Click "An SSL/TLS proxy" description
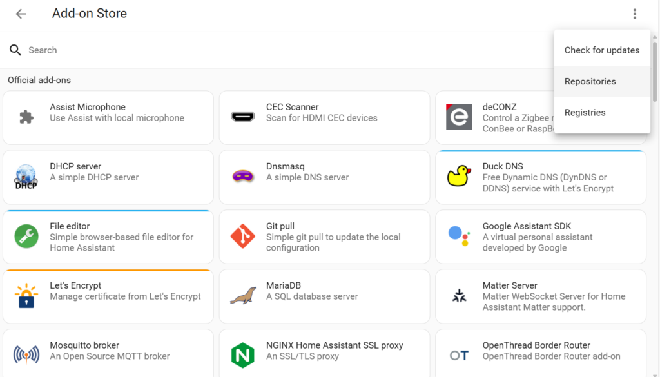Viewport: 660px width, 377px height. coord(302,356)
